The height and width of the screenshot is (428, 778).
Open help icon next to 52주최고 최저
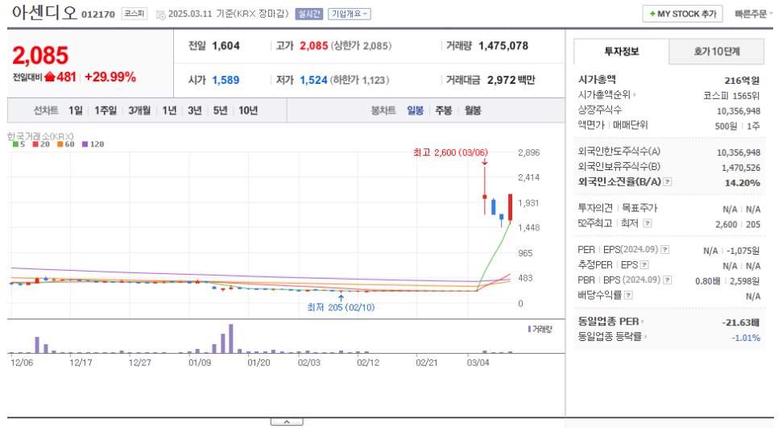click(x=648, y=223)
